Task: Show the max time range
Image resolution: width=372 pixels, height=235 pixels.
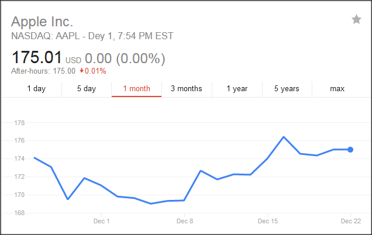Action: tap(337, 89)
